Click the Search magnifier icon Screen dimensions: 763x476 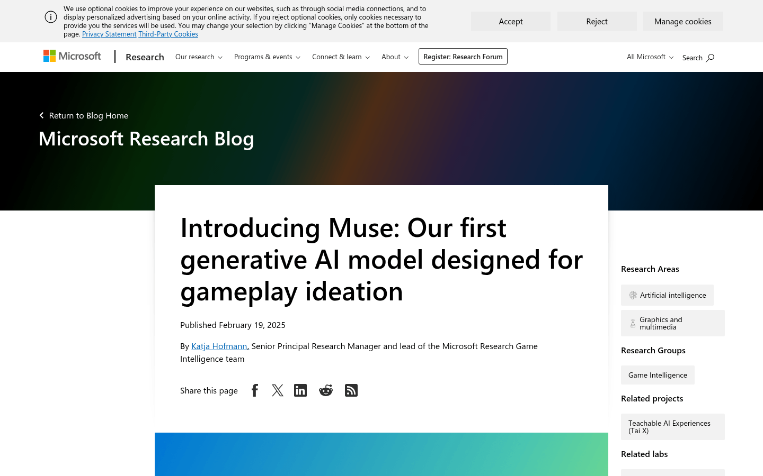tap(710, 58)
